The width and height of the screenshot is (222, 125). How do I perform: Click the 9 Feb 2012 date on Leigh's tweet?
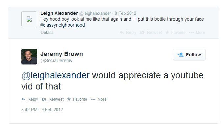pyautogui.click(x=125, y=13)
